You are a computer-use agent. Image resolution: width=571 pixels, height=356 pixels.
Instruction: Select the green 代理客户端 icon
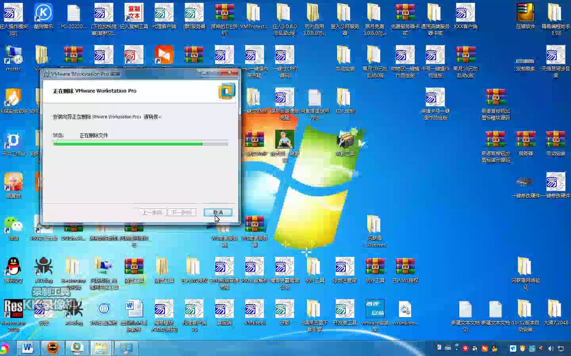(164, 16)
